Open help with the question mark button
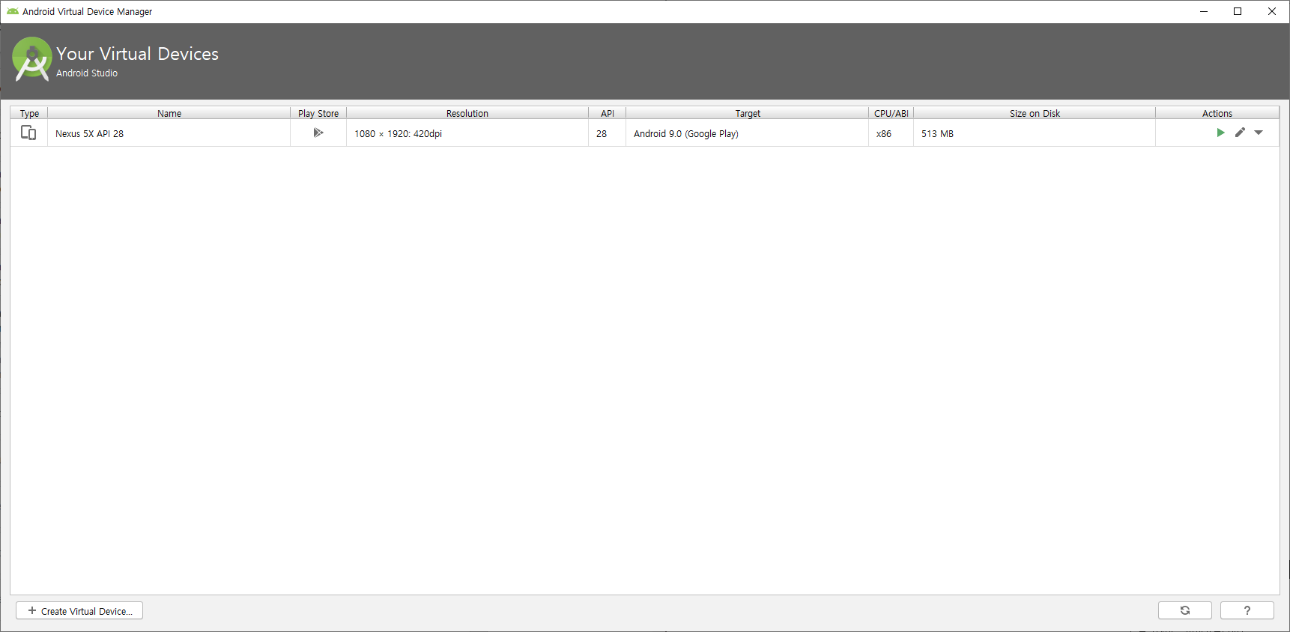1290x632 pixels. click(x=1247, y=610)
